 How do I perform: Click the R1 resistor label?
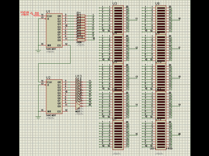(79, 13)
